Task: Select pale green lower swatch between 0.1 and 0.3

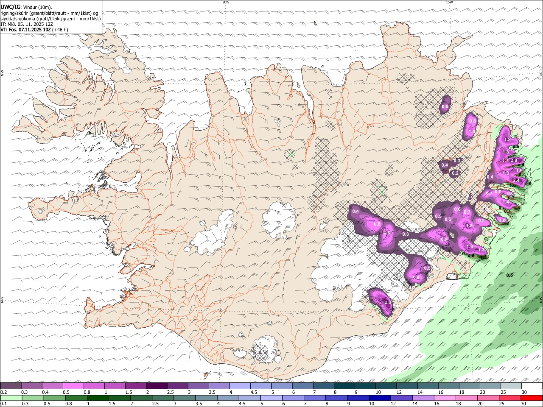Action: [11, 398]
